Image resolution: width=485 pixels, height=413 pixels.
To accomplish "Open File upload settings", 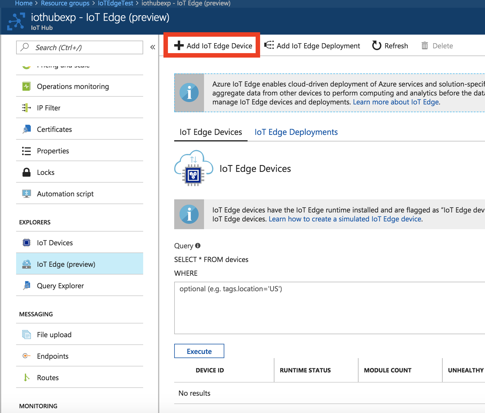I will 80,335.
